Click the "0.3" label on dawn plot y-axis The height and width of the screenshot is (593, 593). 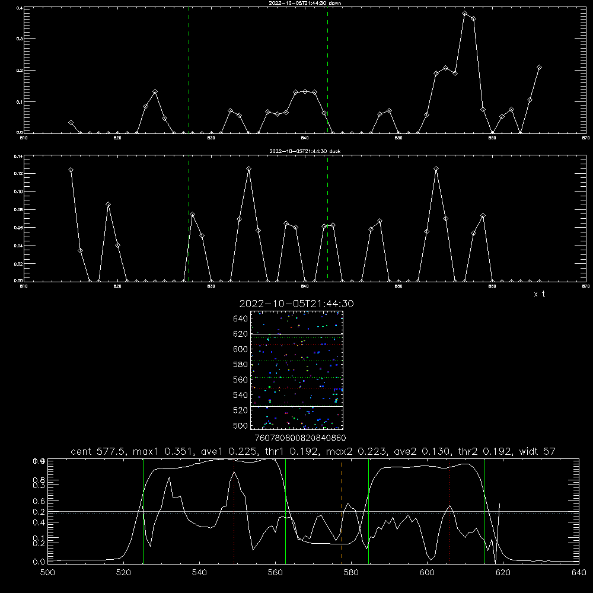20,39
